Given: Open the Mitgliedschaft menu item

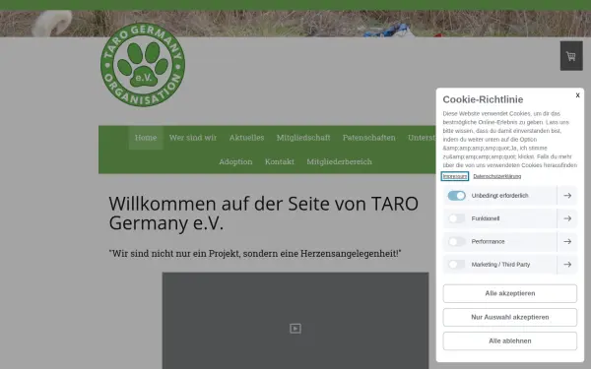Looking at the screenshot, I should [303, 138].
